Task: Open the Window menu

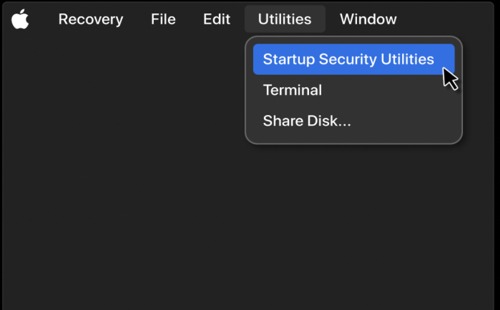Action: (x=368, y=19)
